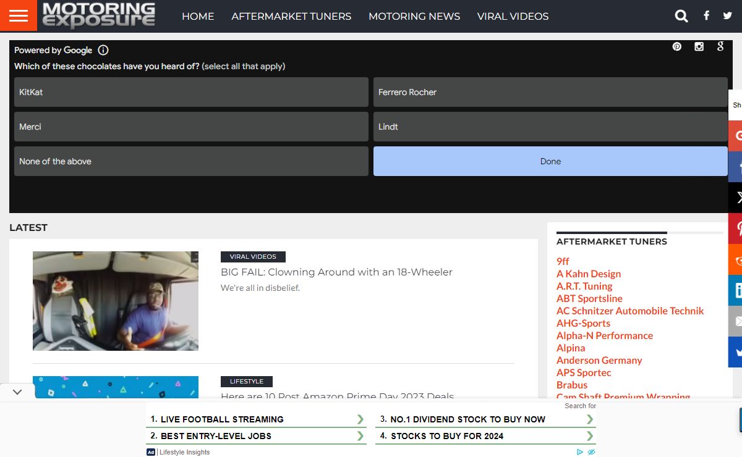The width and height of the screenshot is (742, 457).
Task: Open the AHG-Sports link
Action: 583,323
